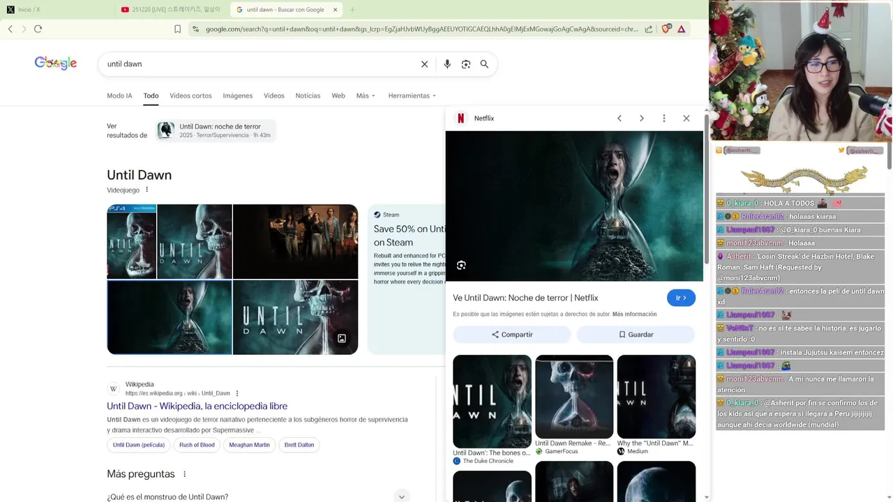Open options dots beside Más preguntas

pyautogui.click(x=185, y=474)
